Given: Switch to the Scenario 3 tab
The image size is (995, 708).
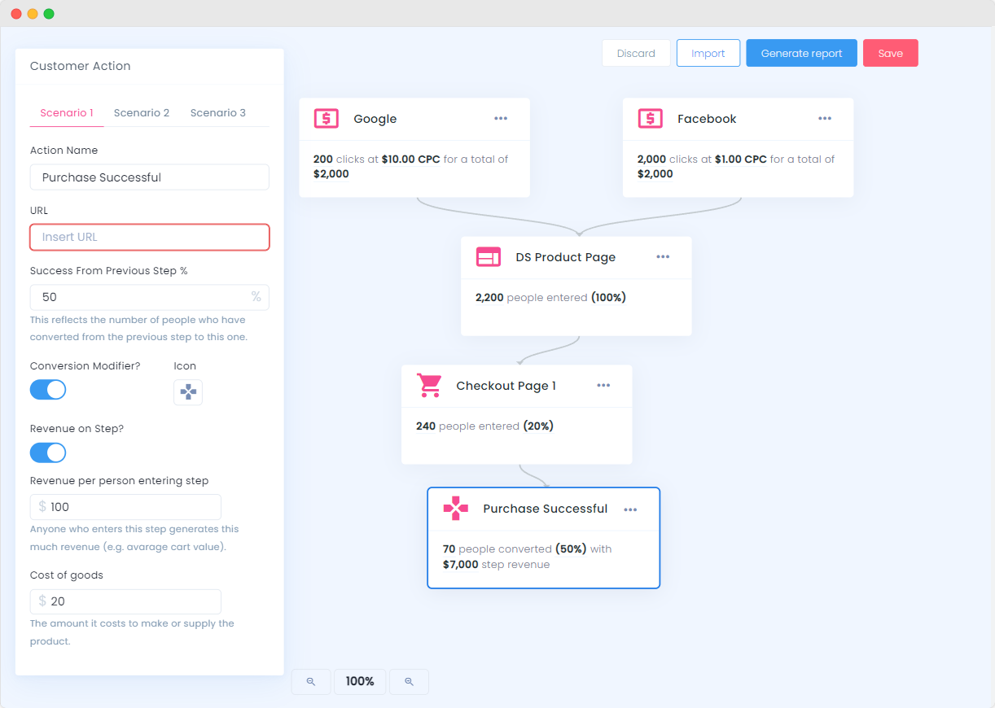Looking at the screenshot, I should tap(218, 113).
